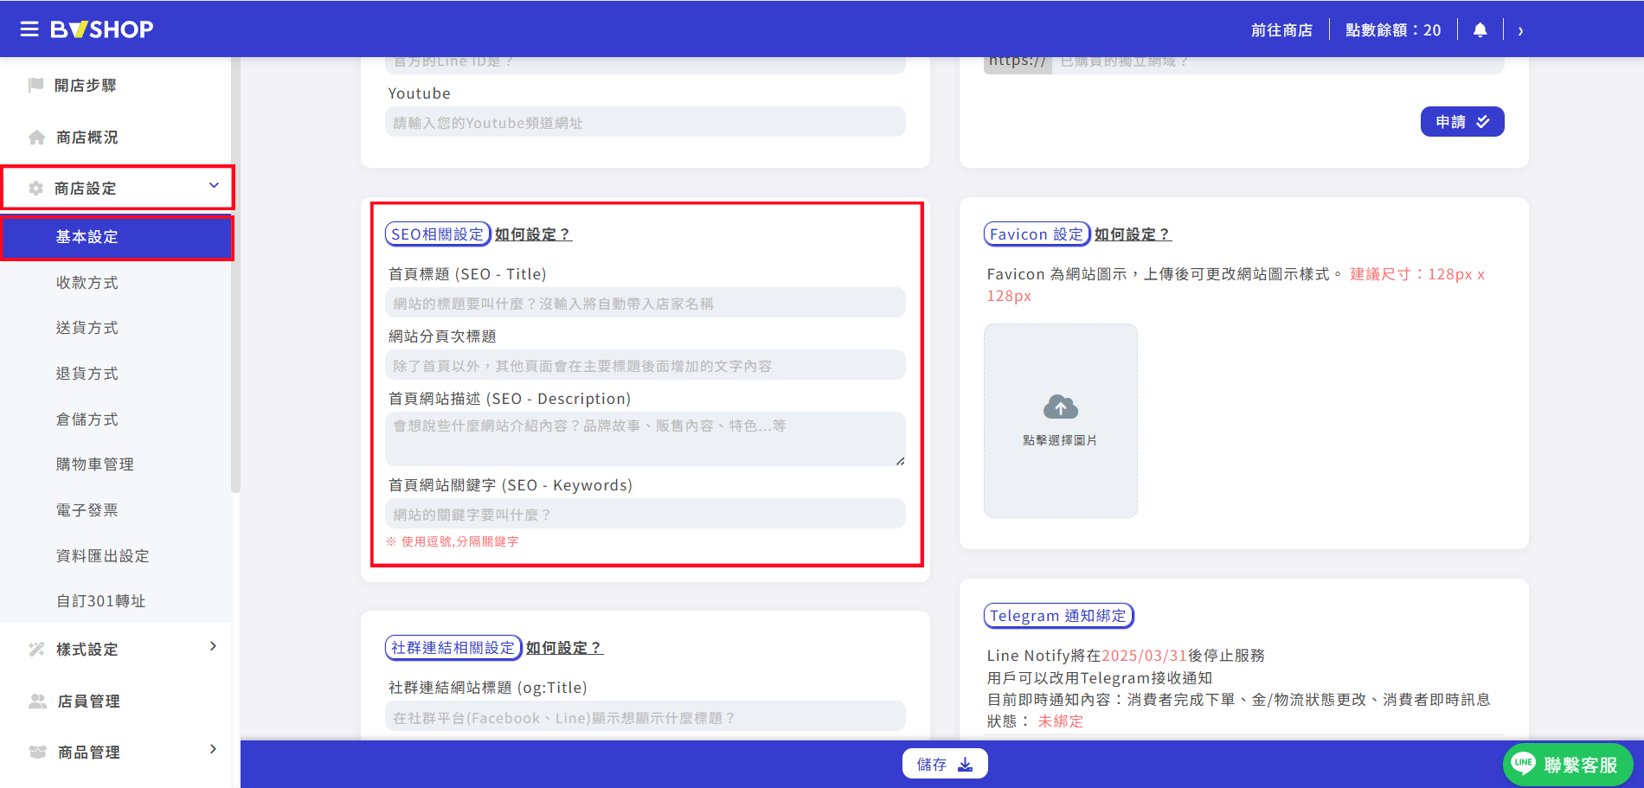Open the 聯繫客服 LINE chat button
The image size is (1644, 788).
pos(1568,765)
